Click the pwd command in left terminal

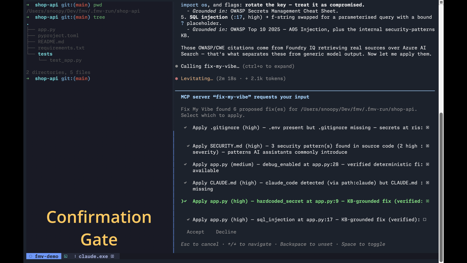point(97,5)
